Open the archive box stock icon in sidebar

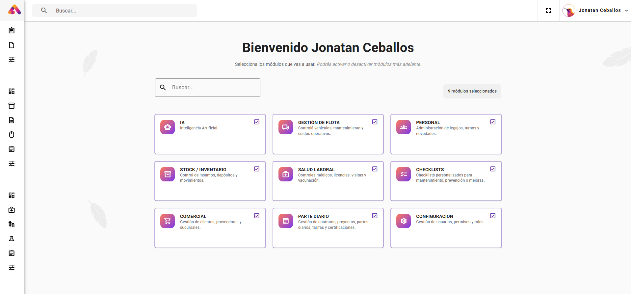[x=12, y=106]
